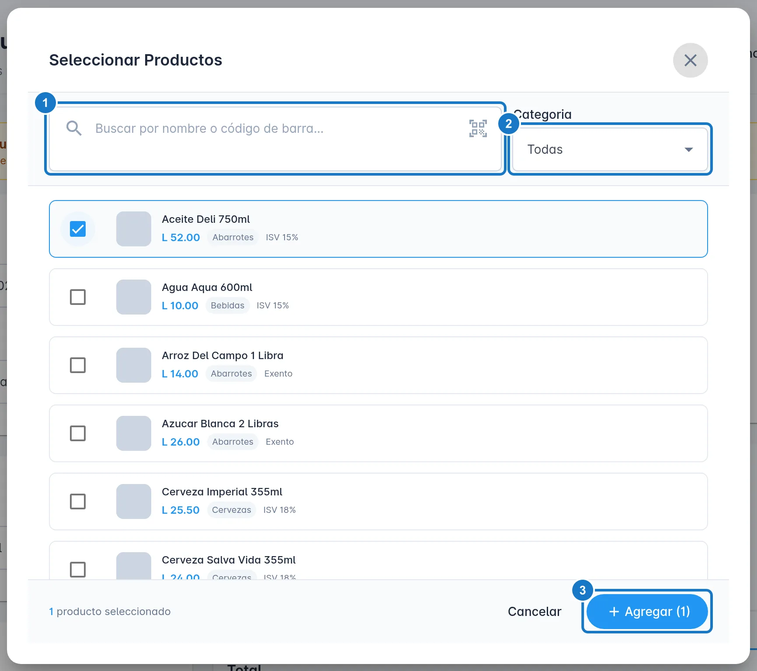Viewport: 757px width, 671px height.
Task: Click the Agregar (1) button
Action: pyautogui.click(x=647, y=612)
